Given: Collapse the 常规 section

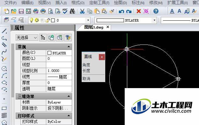Looking at the screenshot, I should point(69,47).
